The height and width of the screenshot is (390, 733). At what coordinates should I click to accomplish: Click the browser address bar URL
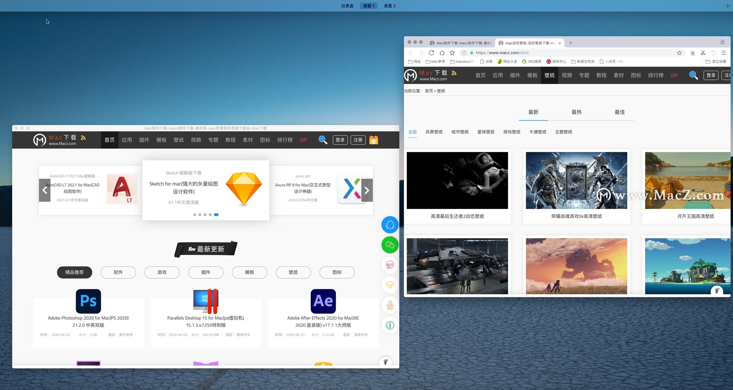(502, 53)
